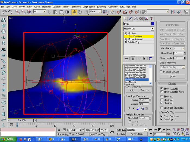This screenshot has height=142, width=190.
Task: Click the Pan viewport hand icon
Action: click(x=178, y=134)
